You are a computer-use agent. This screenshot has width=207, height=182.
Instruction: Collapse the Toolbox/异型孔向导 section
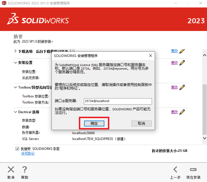pyautogui.click(x=15, y=87)
